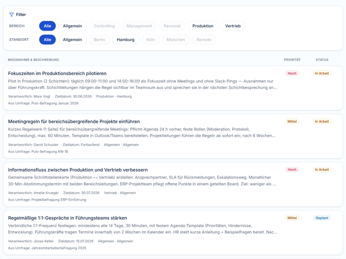Filter Bereich by Produktion
The width and height of the screenshot is (346, 259).
pyautogui.click(x=203, y=26)
